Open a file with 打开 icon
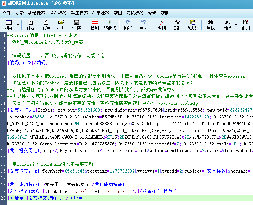The height and width of the screenshot is (205, 253). tap(61, 25)
